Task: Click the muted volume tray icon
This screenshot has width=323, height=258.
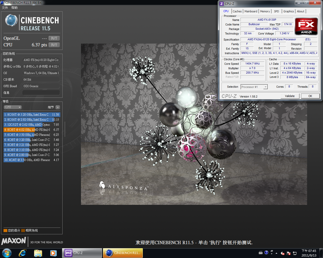Action: 283,253
